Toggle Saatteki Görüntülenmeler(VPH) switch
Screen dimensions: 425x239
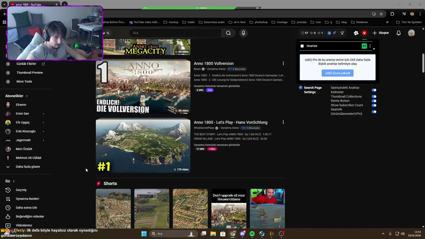[x=374, y=112]
